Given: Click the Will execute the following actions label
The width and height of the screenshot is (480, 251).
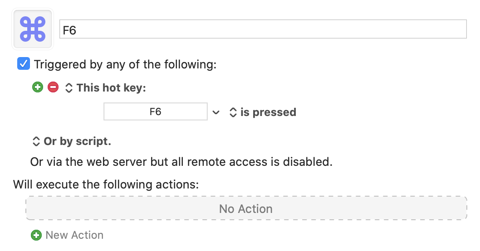Looking at the screenshot, I should click(106, 185).
